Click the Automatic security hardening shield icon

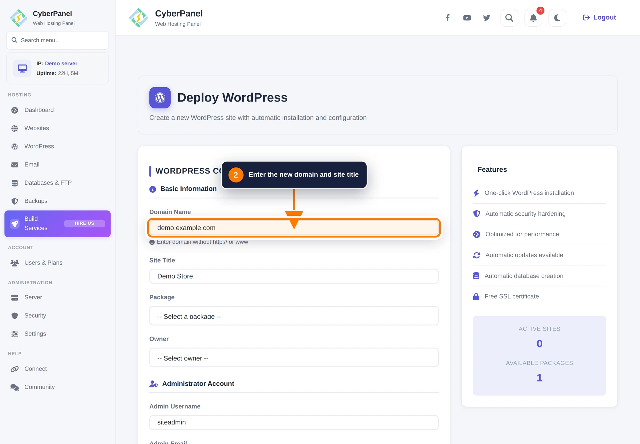click(x=477, y=214)
